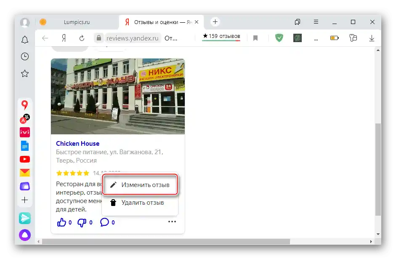
Task: Open the Chicken House photo
Action: 118,96
